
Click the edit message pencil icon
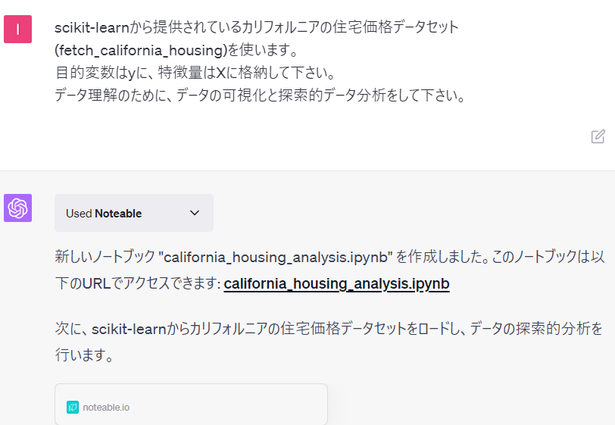(598, 136)
